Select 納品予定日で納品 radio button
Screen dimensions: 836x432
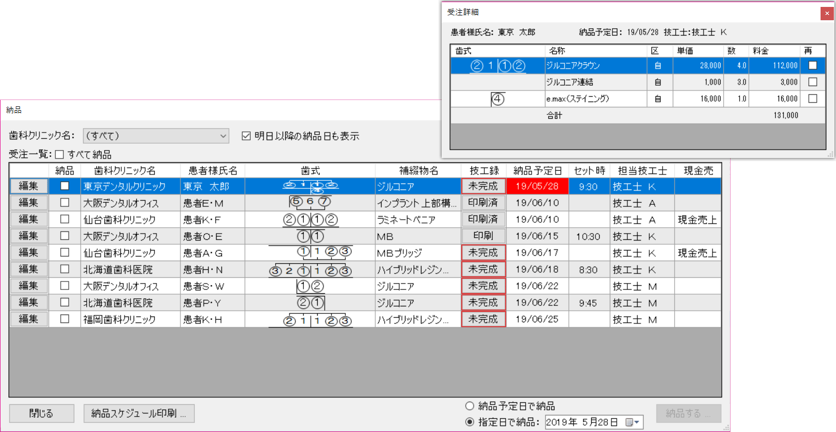pyautogui.click(x=469, y=406)
